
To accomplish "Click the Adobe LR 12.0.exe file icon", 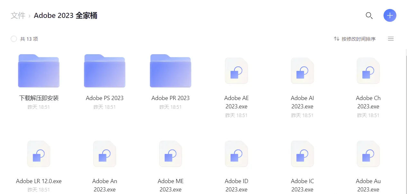I will 39,154.
